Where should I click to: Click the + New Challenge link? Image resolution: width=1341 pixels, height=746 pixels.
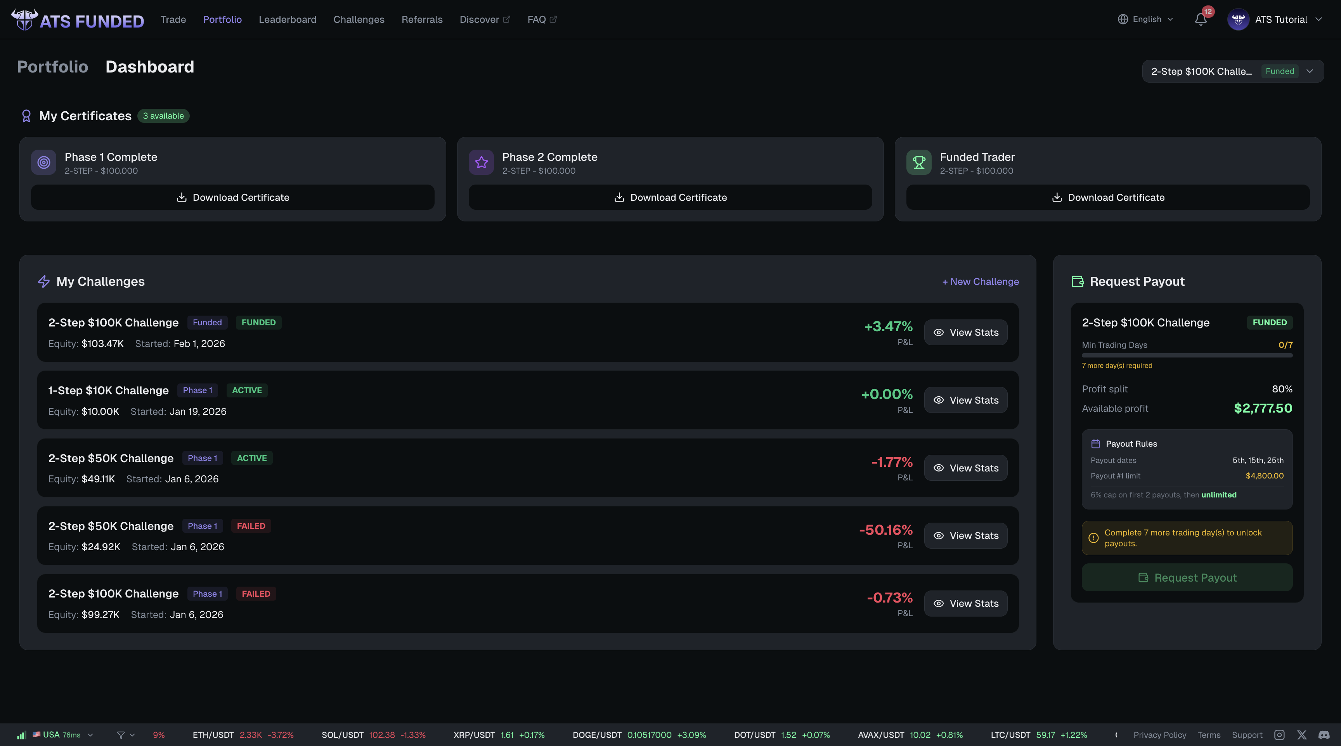[980, 281]
